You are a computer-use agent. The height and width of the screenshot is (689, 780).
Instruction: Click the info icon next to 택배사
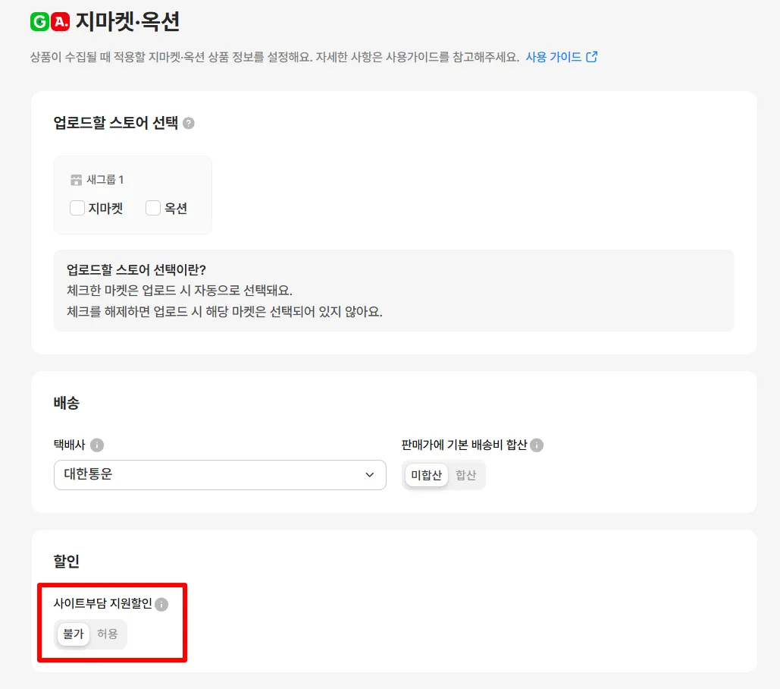97,445
